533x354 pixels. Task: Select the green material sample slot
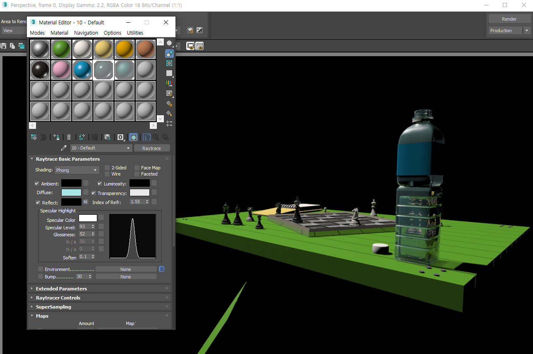coord(61,49)
